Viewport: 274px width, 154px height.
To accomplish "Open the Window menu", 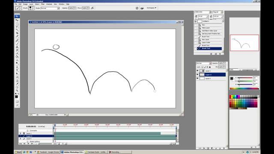I will (61, 4).
